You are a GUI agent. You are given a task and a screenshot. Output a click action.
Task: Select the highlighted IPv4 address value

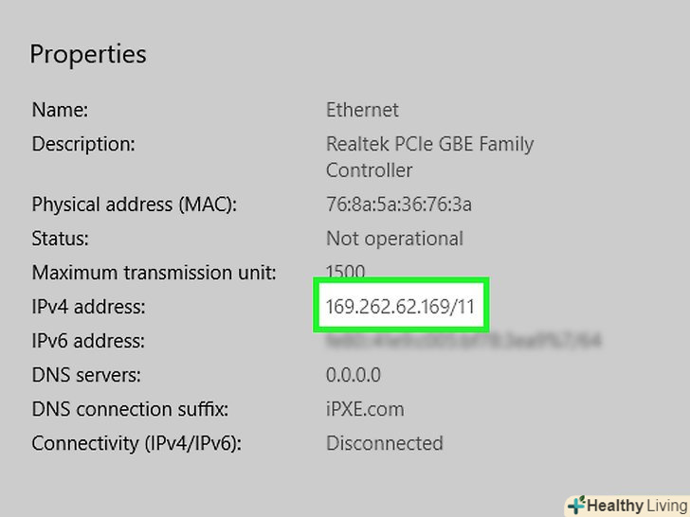point(399,307)
